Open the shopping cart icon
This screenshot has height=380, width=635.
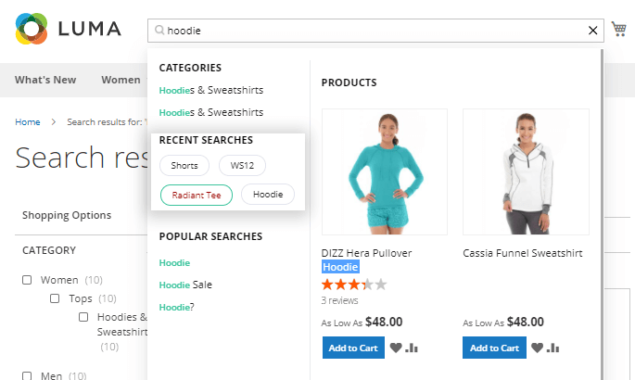tap(619, 30)
